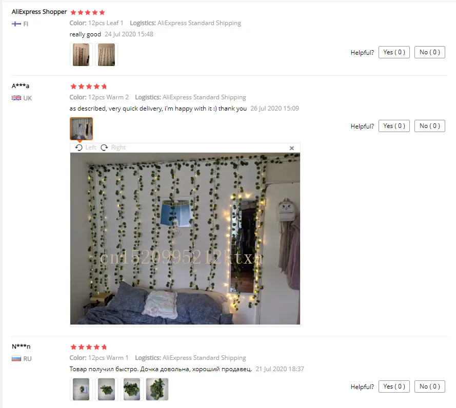The width and height of the screenshot is (456, 408).
Task: Vote No on A***a's UK review
Action: click(x=429, y=126)
